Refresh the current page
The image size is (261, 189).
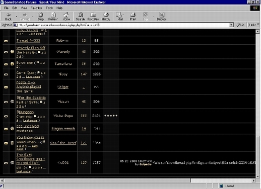pyautogui.click(x=53, y=17)
